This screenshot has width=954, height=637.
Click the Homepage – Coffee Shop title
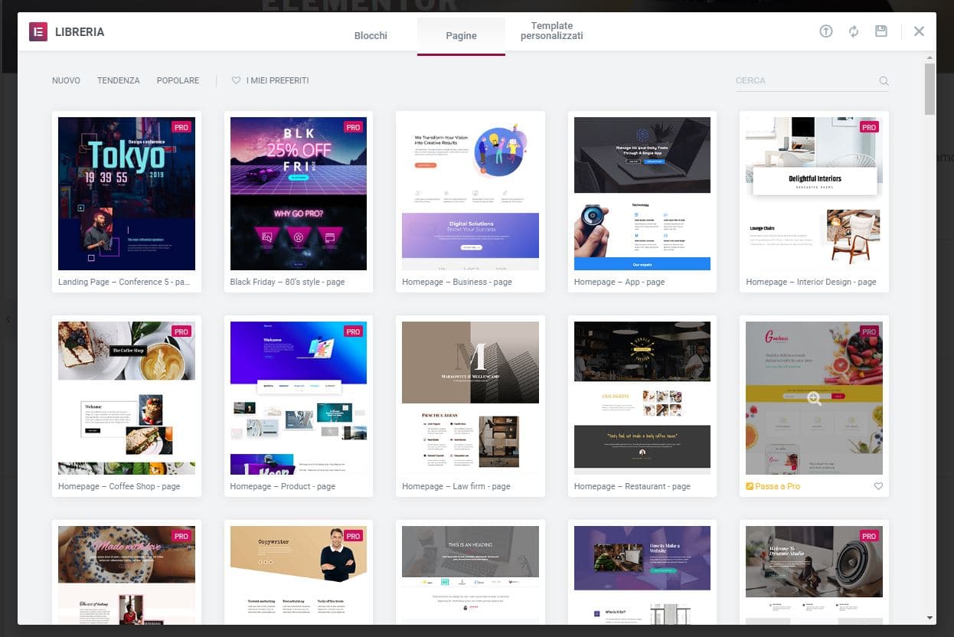pos(119,486)
